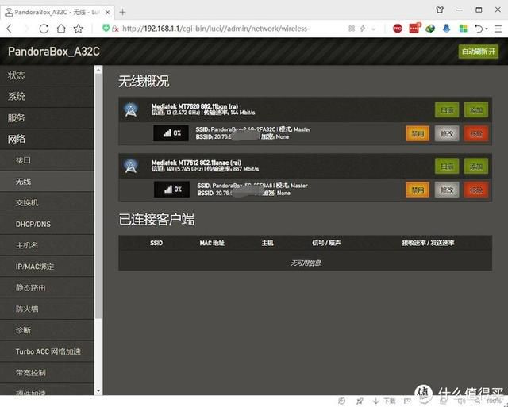Screen dimensions: 508x407
Task: Select 交换机 in the network submenu
Action: click(x=47, y=202)
